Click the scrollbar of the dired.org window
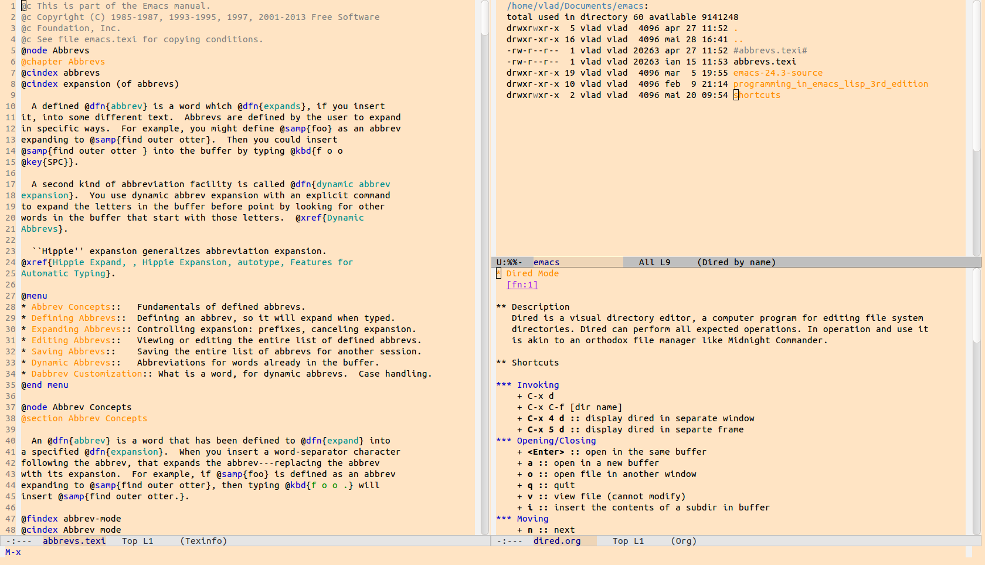985x565 pixels. (x=977, y=401)
